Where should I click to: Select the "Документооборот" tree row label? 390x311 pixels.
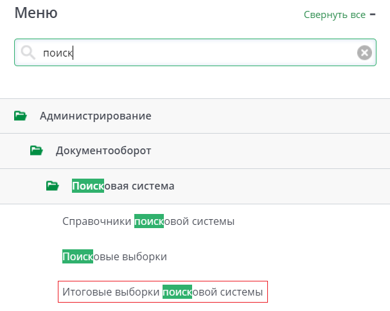tap(103, 151)
